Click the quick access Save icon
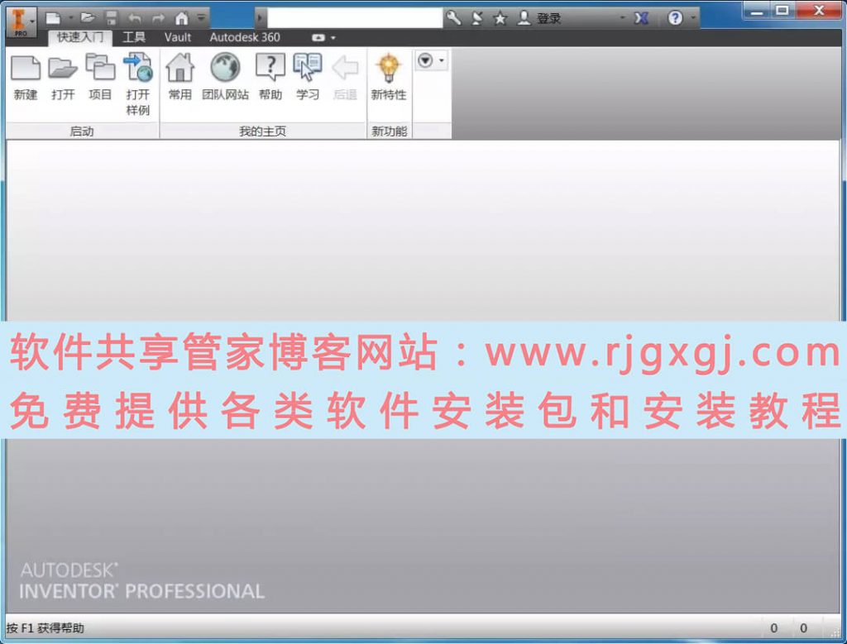The width and height of the screenshot is (847, 644). click(x=112, y=18)
